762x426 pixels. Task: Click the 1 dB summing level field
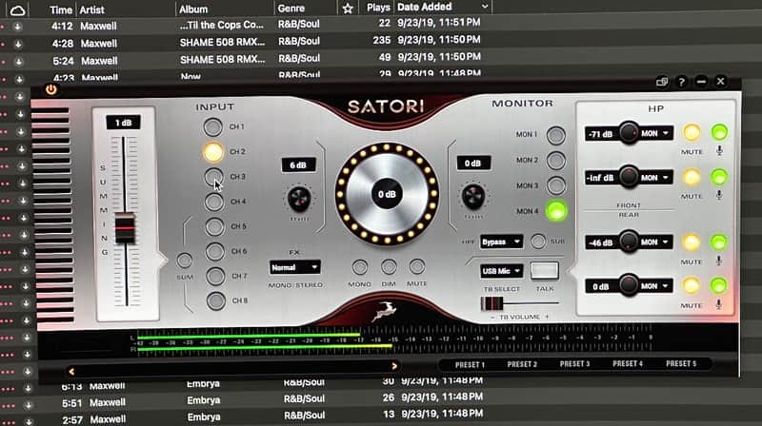[x=124, y=123]
